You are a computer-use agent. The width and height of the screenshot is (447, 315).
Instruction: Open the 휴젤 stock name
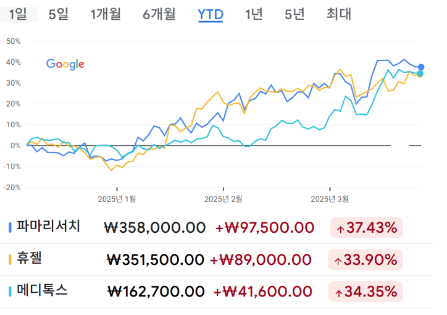(x=30, y=258)
